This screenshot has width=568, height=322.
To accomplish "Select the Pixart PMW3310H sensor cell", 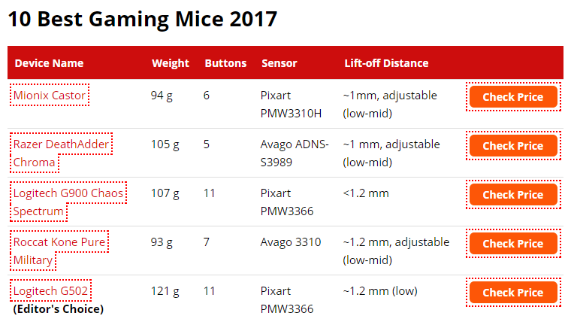I will [291, 105].
